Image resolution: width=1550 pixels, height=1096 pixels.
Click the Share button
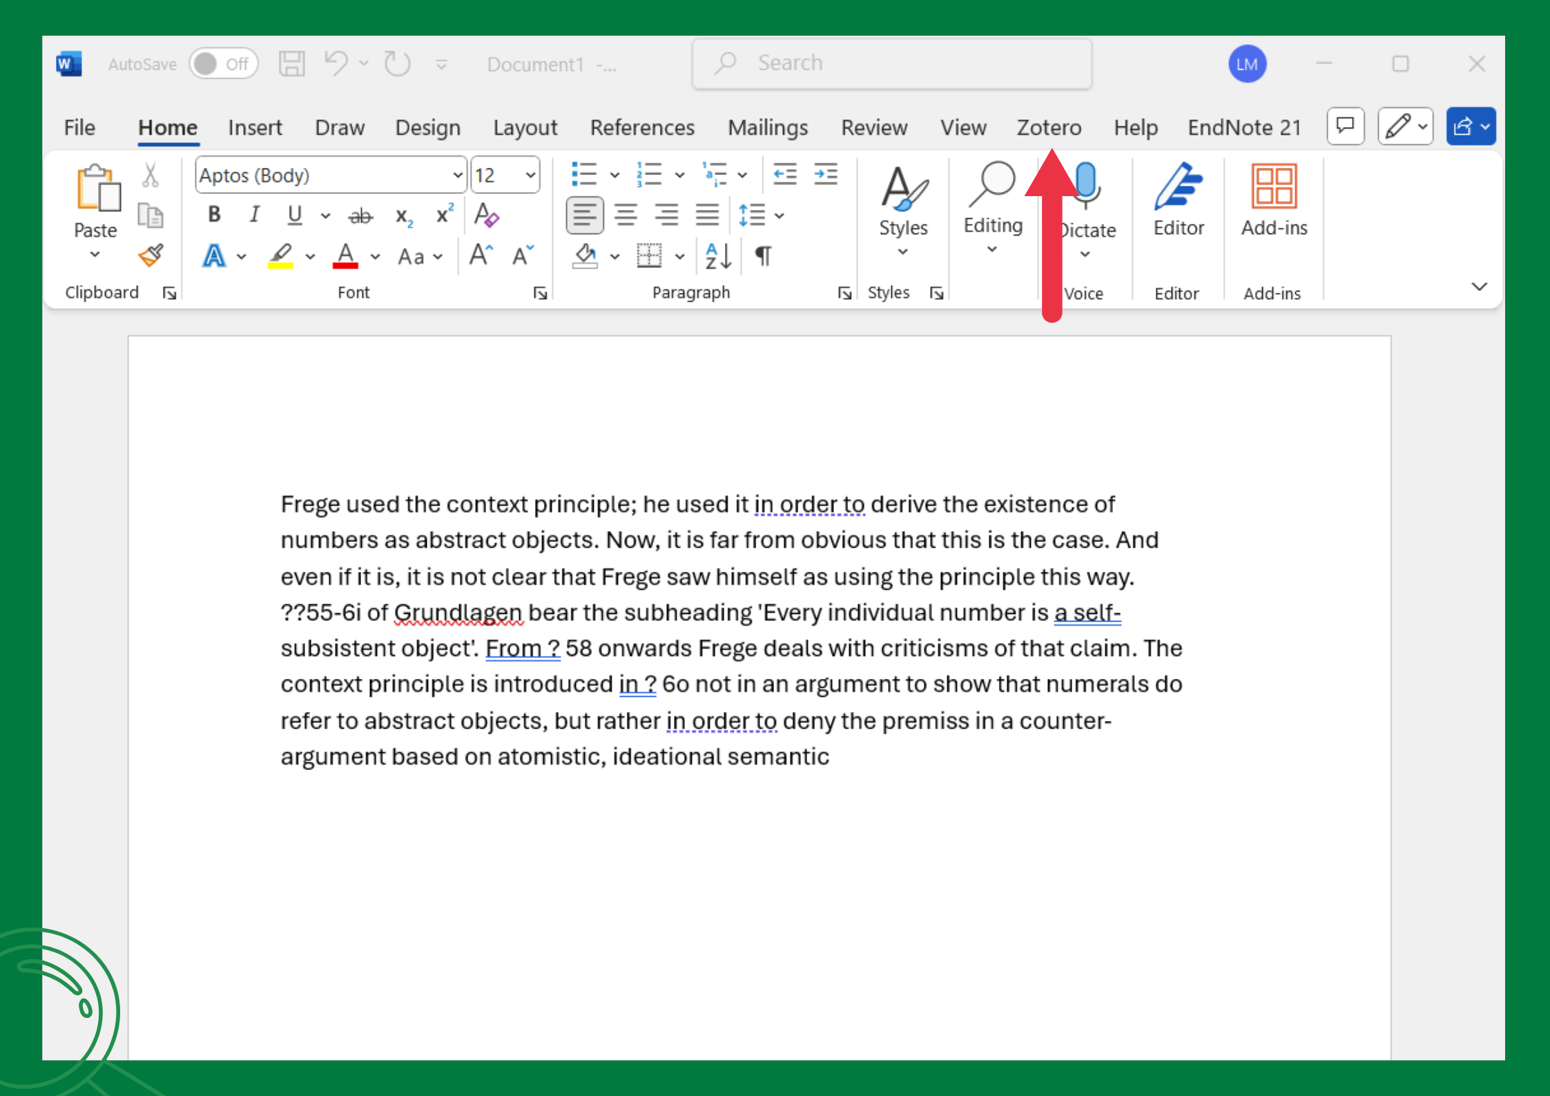pos(1471,126)
